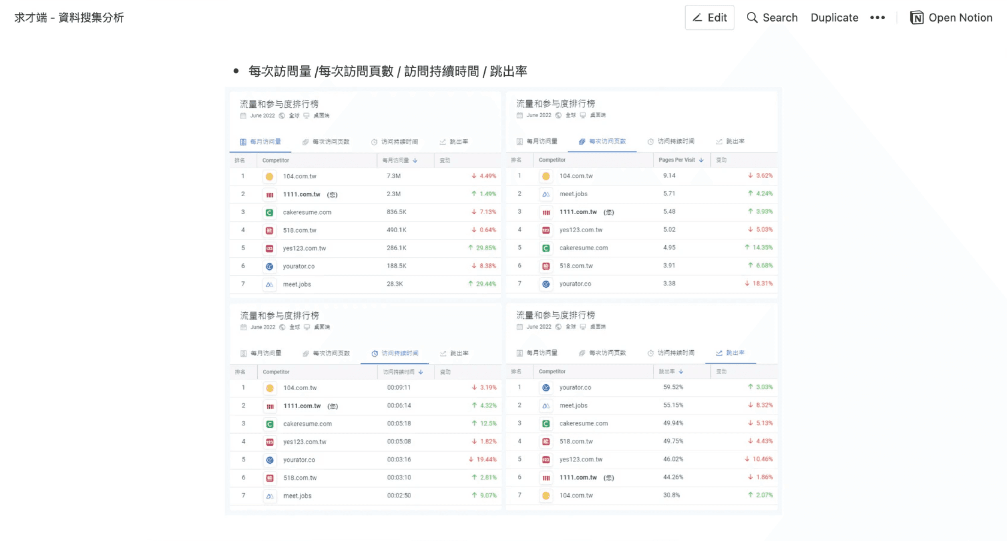Screen dimensions: 1007x541
Task: Select the blue active 跳出率 tab
Action: coord(730,353)
